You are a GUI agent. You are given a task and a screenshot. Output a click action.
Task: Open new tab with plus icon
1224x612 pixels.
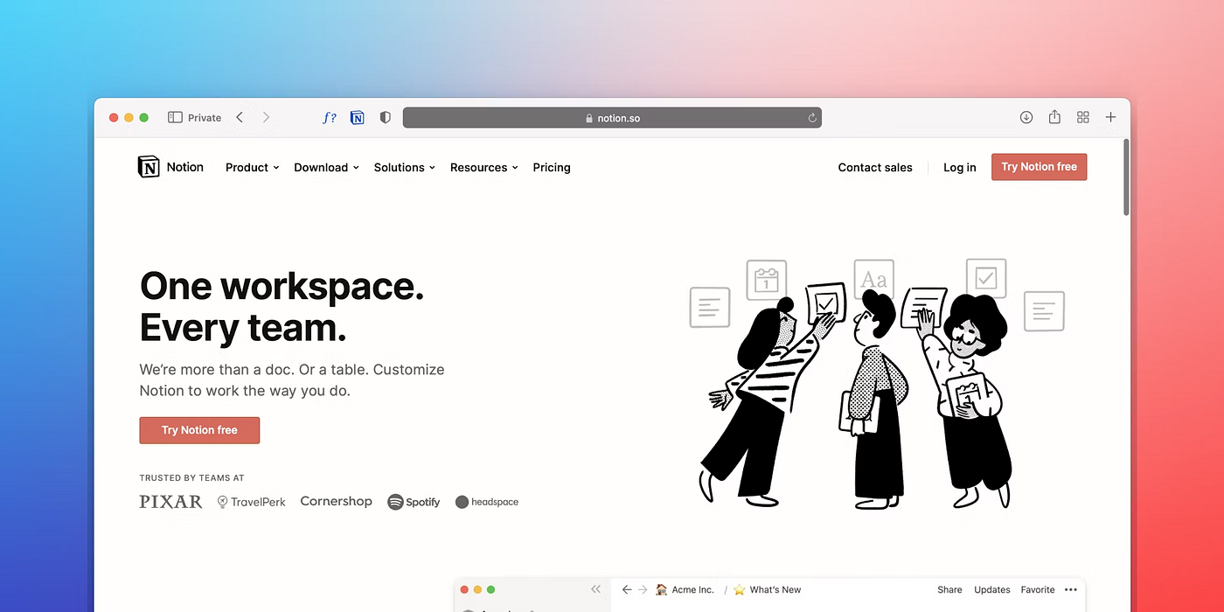[1110, 117]
